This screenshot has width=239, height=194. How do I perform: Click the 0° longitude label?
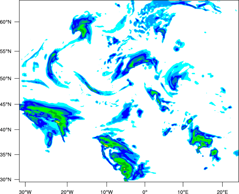pos(145,192)
